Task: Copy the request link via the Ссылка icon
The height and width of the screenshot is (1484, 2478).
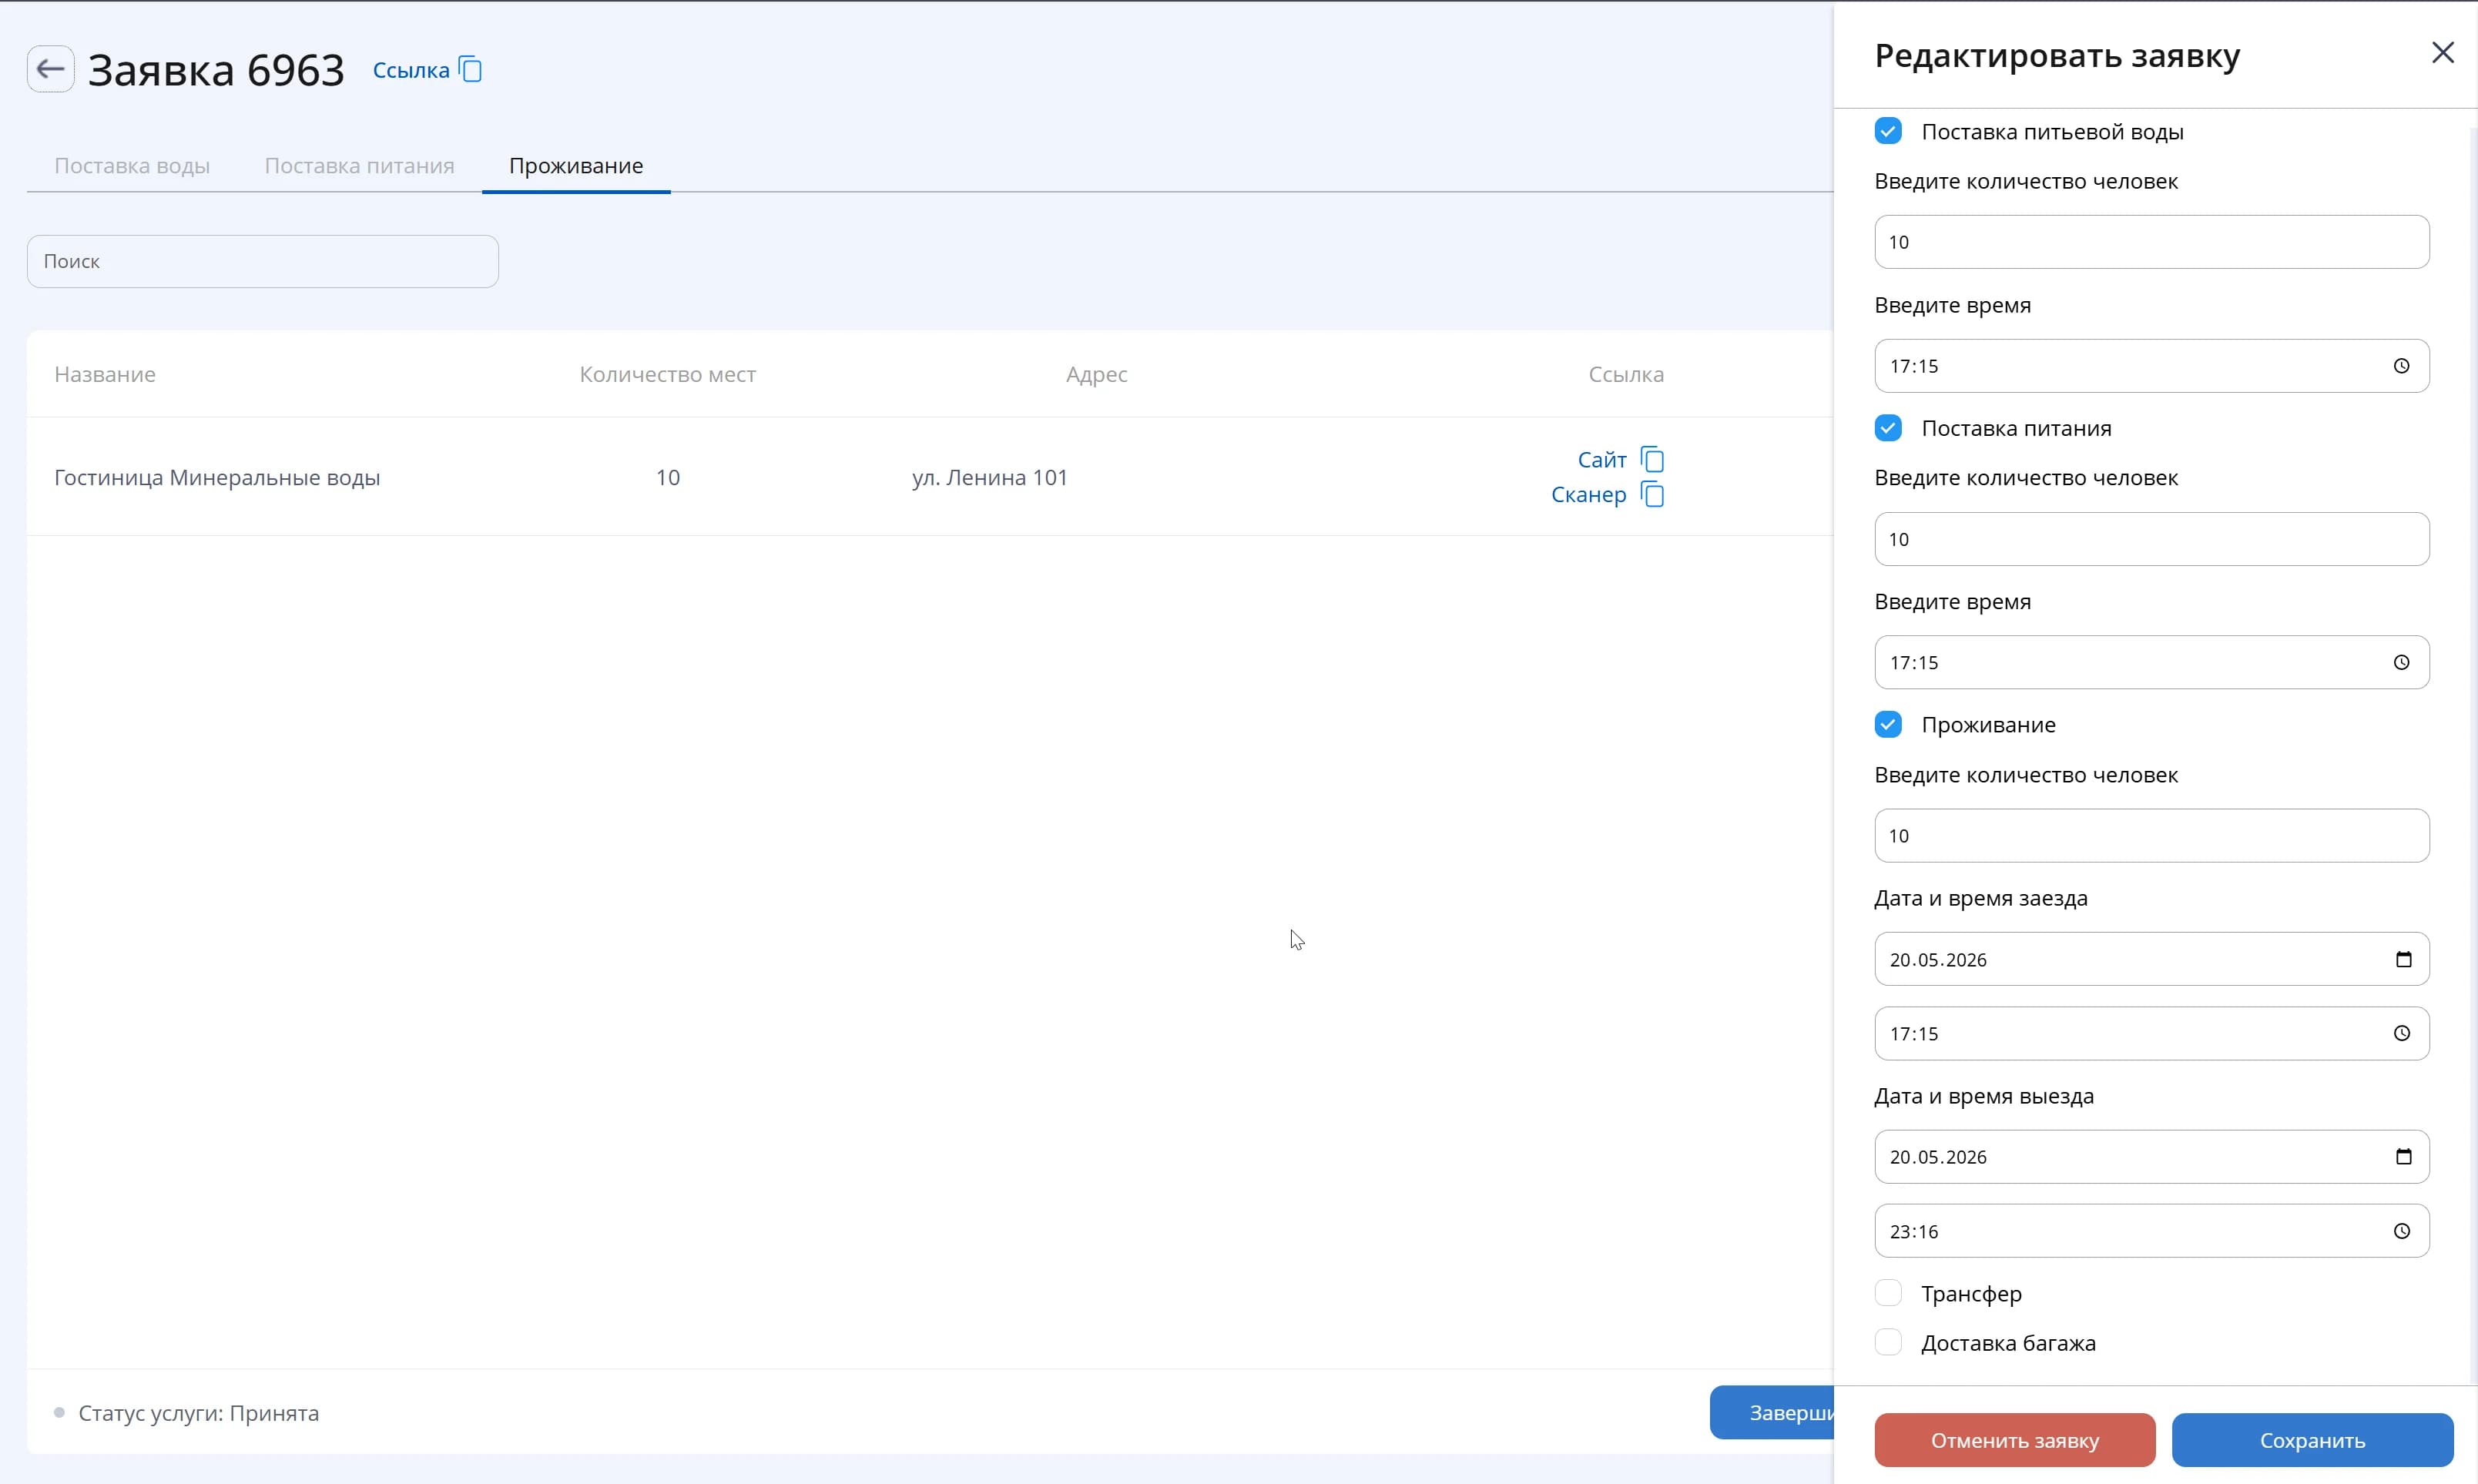Action: coord(470,69)
